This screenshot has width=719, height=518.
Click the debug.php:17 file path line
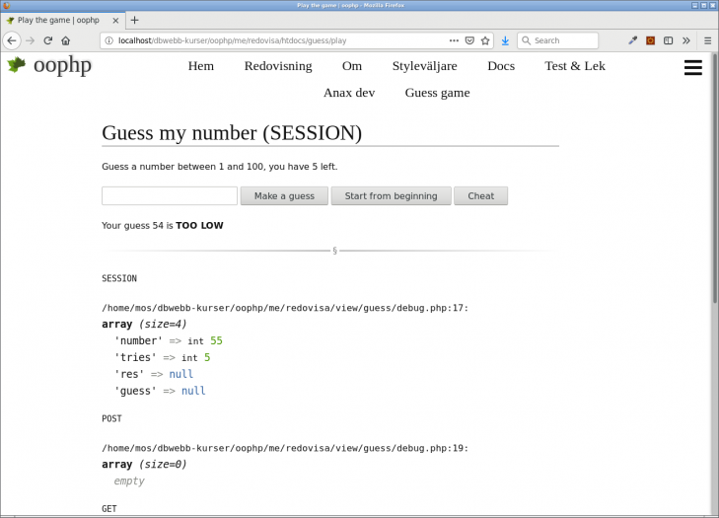coord(285,308)
